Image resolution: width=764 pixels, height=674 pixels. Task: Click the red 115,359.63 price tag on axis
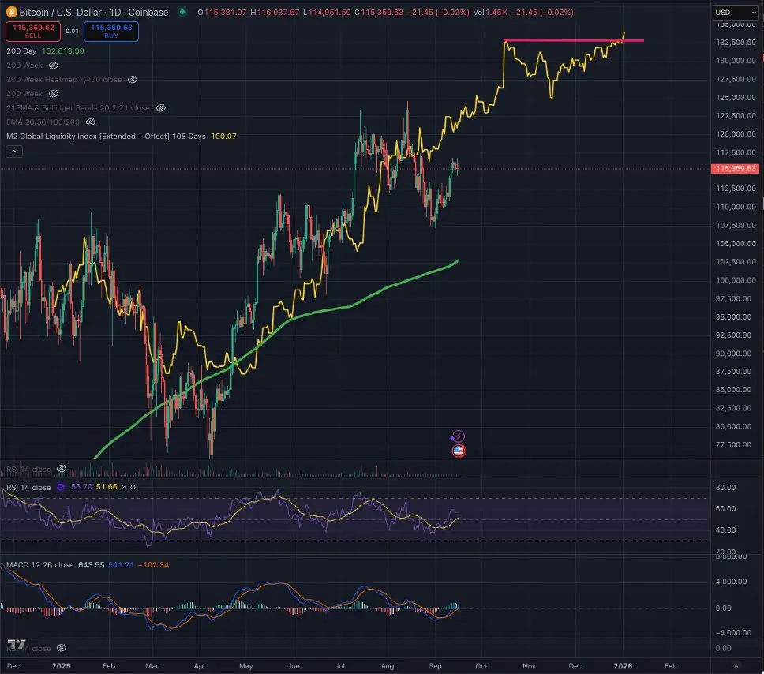tap(736, 169)
